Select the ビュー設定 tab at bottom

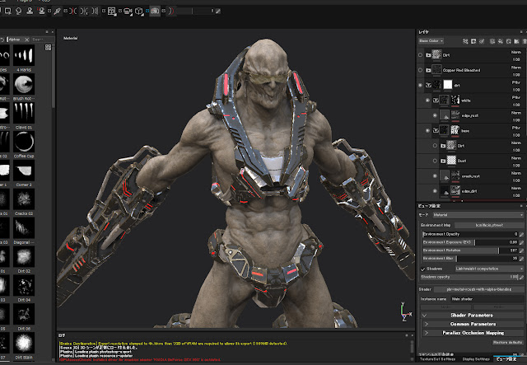(x=507, y=359)
